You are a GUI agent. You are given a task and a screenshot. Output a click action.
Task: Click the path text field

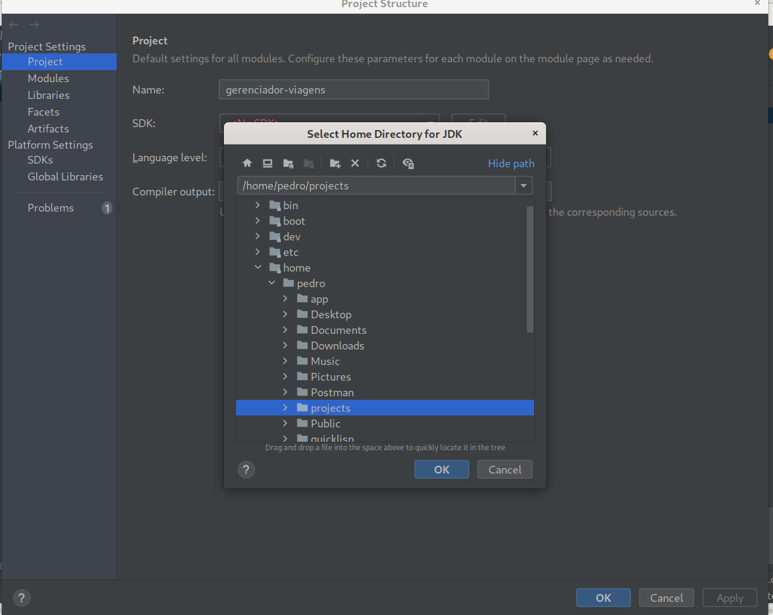(376, 186)
